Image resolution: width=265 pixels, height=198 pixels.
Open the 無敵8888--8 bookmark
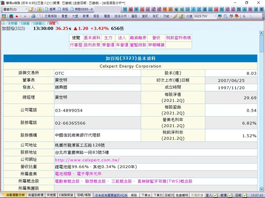(x=82, y=9)
